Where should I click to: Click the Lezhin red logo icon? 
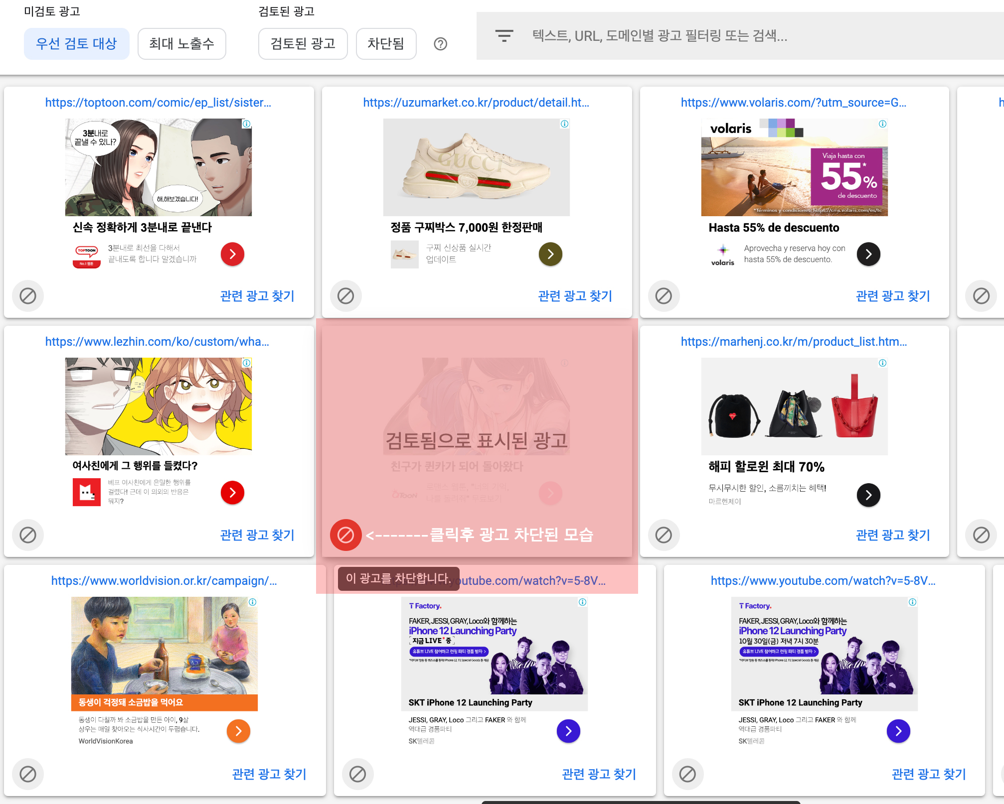(87, 492)
